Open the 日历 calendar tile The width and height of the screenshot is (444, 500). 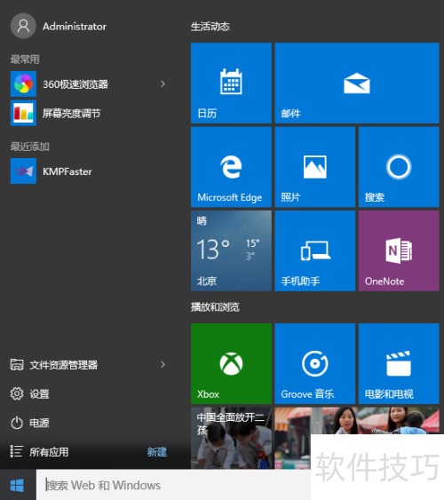(x=231, y=83)
